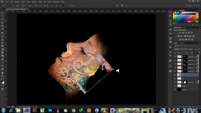Open the Fill slider dropdown arrow
This screenshot has height=113, width=201.
[x=199, y=53]
